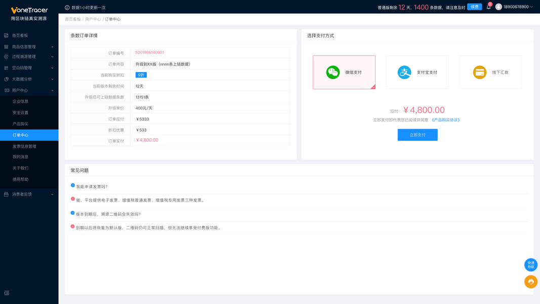Click the info icon beside 数据1小时更新一次
Image resolution: width=540 pixels, height=304 pixels.
pyautogui.click(x=67, y=8)
